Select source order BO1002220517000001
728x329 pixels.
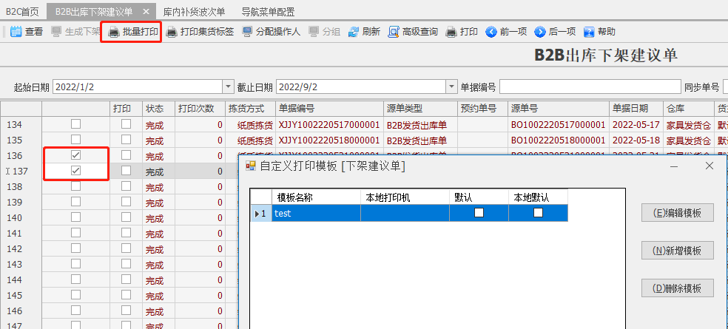[558, 125]
